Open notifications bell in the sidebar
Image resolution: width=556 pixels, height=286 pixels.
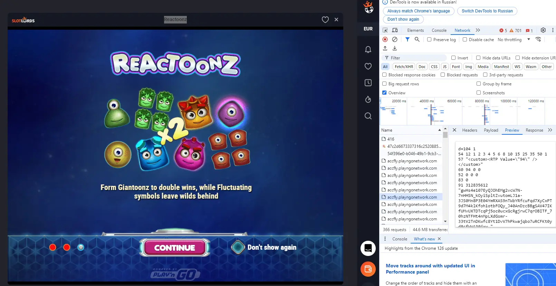368,49
